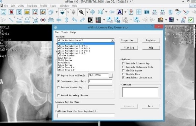Click the Se series toolbar icon
This screenshot has width=196, height=126.
(155, 12)
